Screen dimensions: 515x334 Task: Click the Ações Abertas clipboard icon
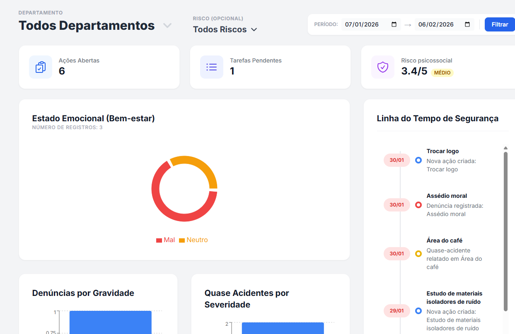[x=40, y=67]
